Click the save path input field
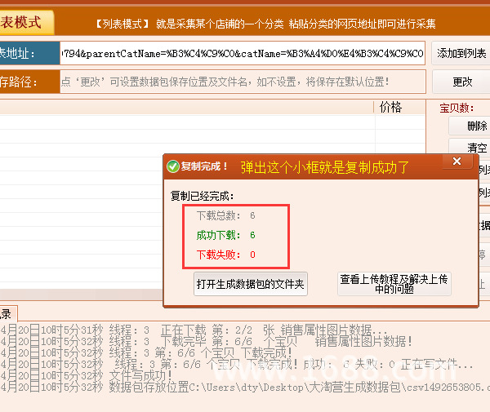 pos(243,82)
